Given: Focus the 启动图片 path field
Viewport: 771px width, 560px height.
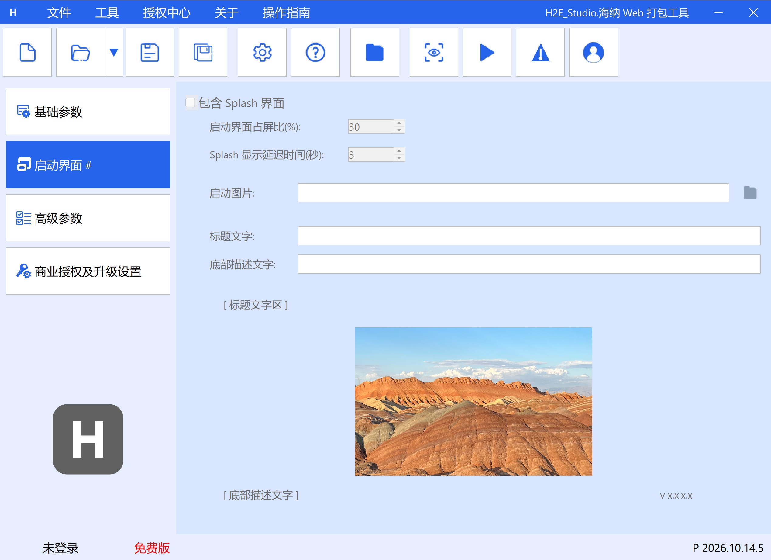Looking at the screenshot, I should [x=513, y=193].
